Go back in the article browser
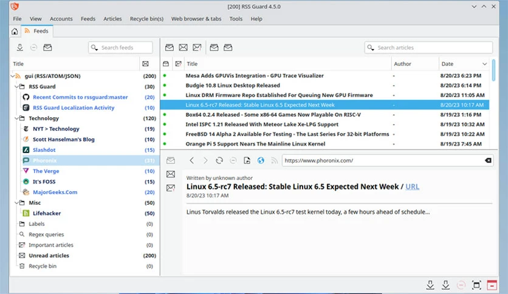The image size is (508, 294). [x=192, y=160]
